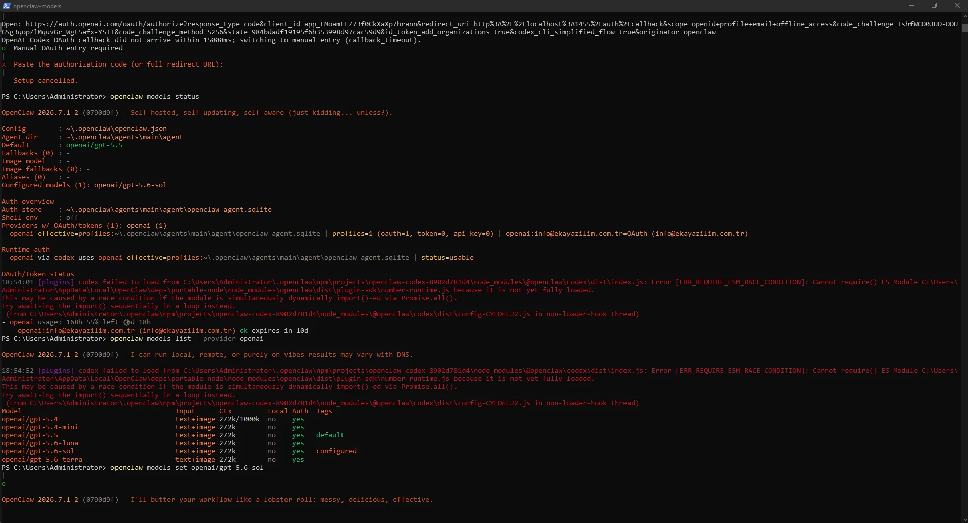Click the "Tags" column header
Screen dimensions: 968x523
pyautogui.click(x=324, y=411)
